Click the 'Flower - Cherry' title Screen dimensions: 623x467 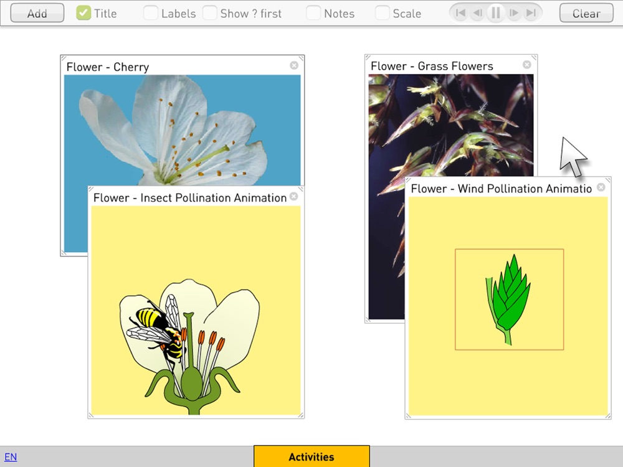click(x=108, y=67)
